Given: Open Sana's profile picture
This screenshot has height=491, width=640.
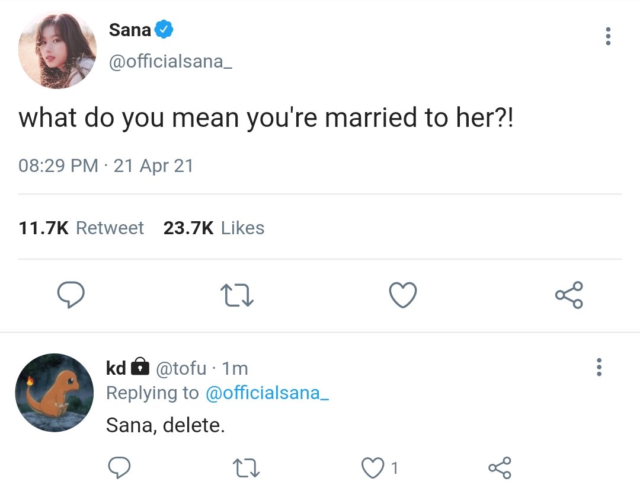Looking at the screenshot, I should pos(57,50).
